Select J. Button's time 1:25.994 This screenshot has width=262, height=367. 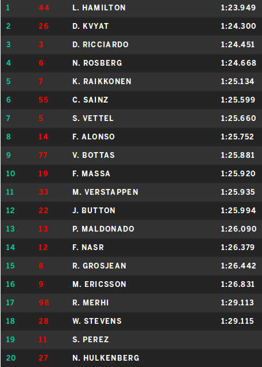(x=238, y=210)
